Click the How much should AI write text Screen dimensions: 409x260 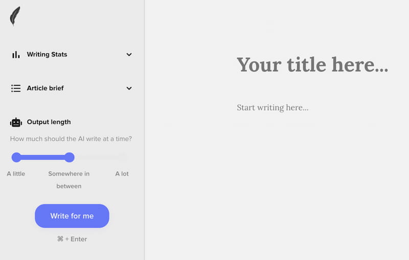(x=71, y=139)
